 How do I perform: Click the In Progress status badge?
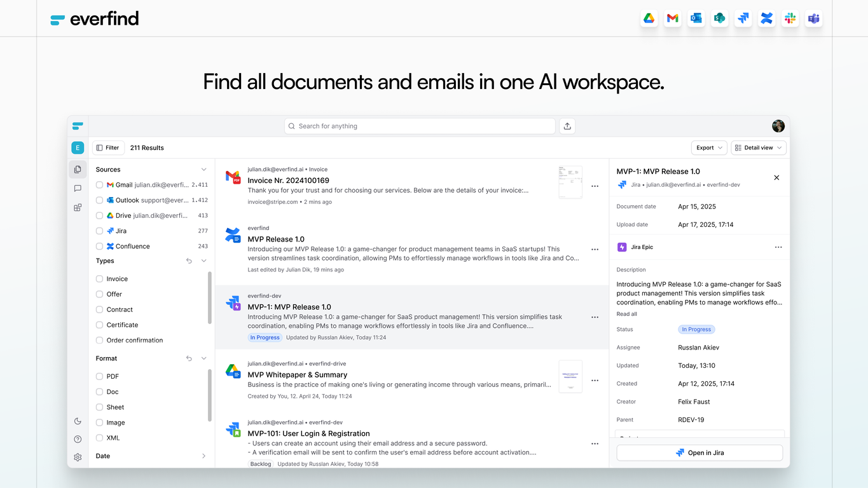[x=696, y=329]
